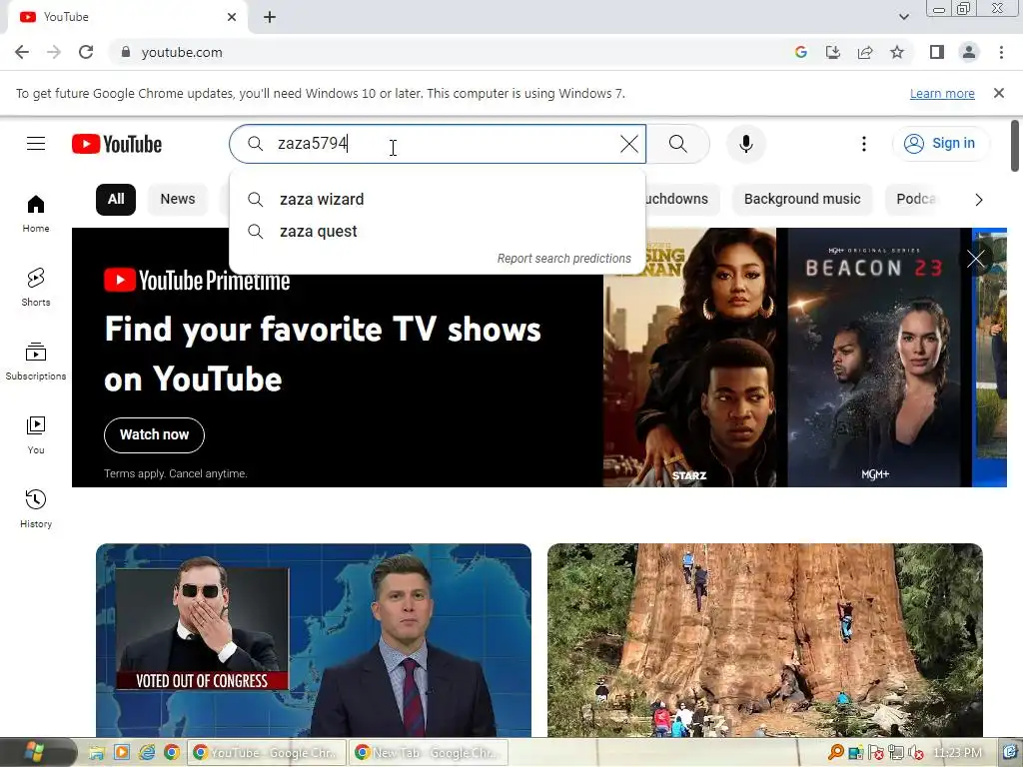Show next category chips with right chevron
1023x767 pixels.
point(979,200)
